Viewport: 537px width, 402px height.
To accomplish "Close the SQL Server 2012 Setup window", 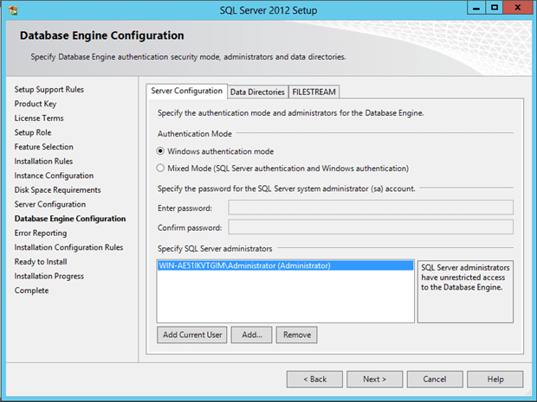I will [518, 8].
